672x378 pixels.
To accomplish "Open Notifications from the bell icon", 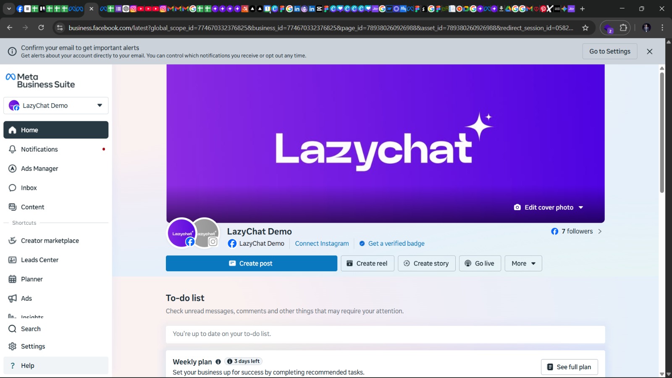I will pos(13,149).
